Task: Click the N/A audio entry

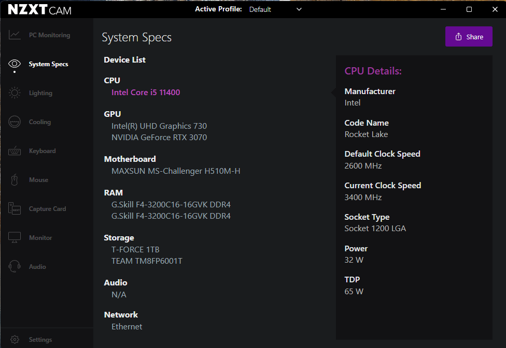Action: coord(119,295)
